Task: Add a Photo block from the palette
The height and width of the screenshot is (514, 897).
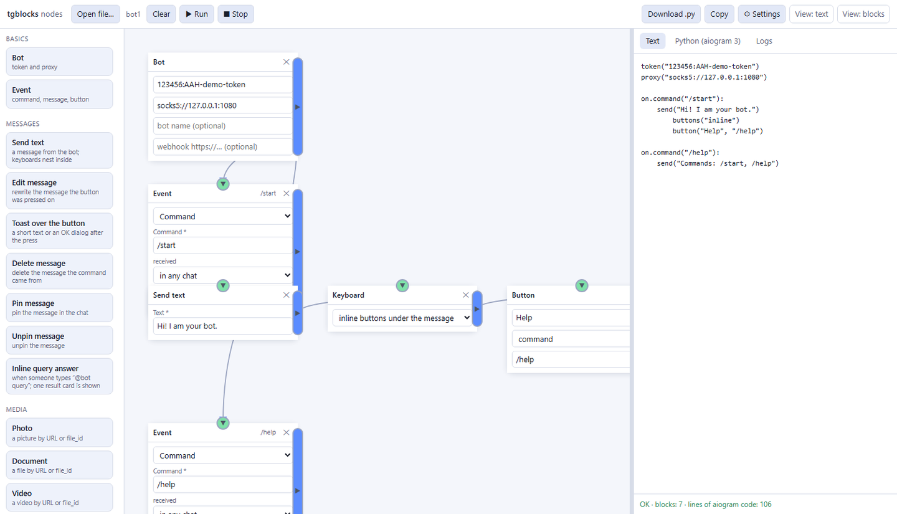Action: pos(59,432)
